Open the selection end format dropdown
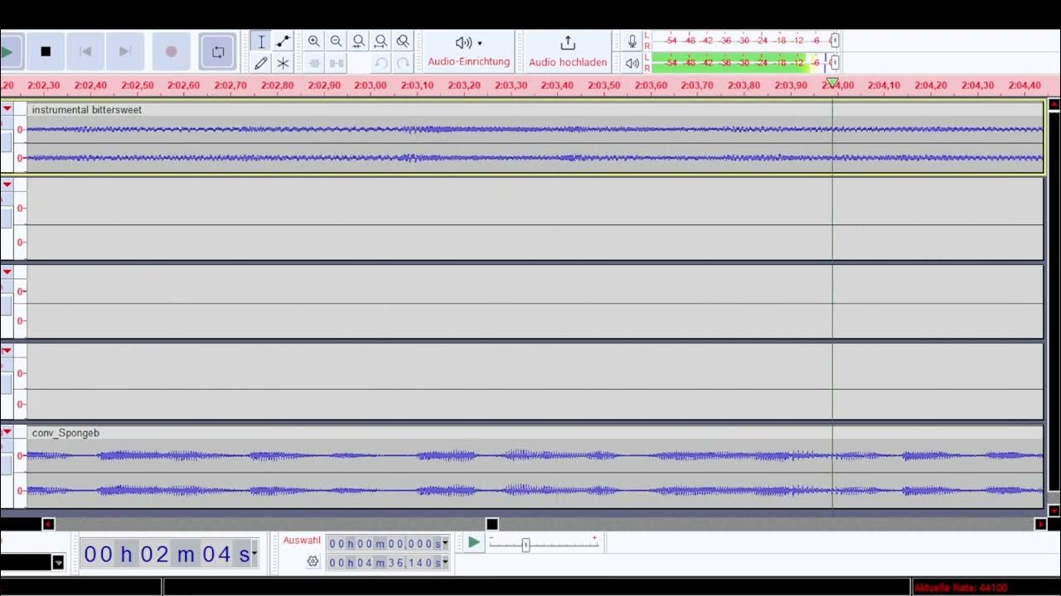Screen dimensions: 1061x596 [445, 563]
